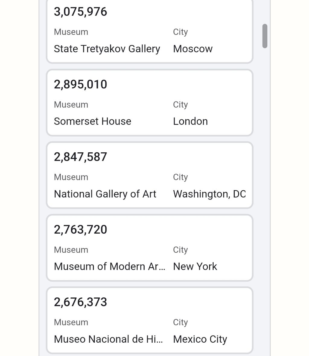Screen dimensions: 309x356
Task: Select London city value
Action: click(x=190, y=121)
